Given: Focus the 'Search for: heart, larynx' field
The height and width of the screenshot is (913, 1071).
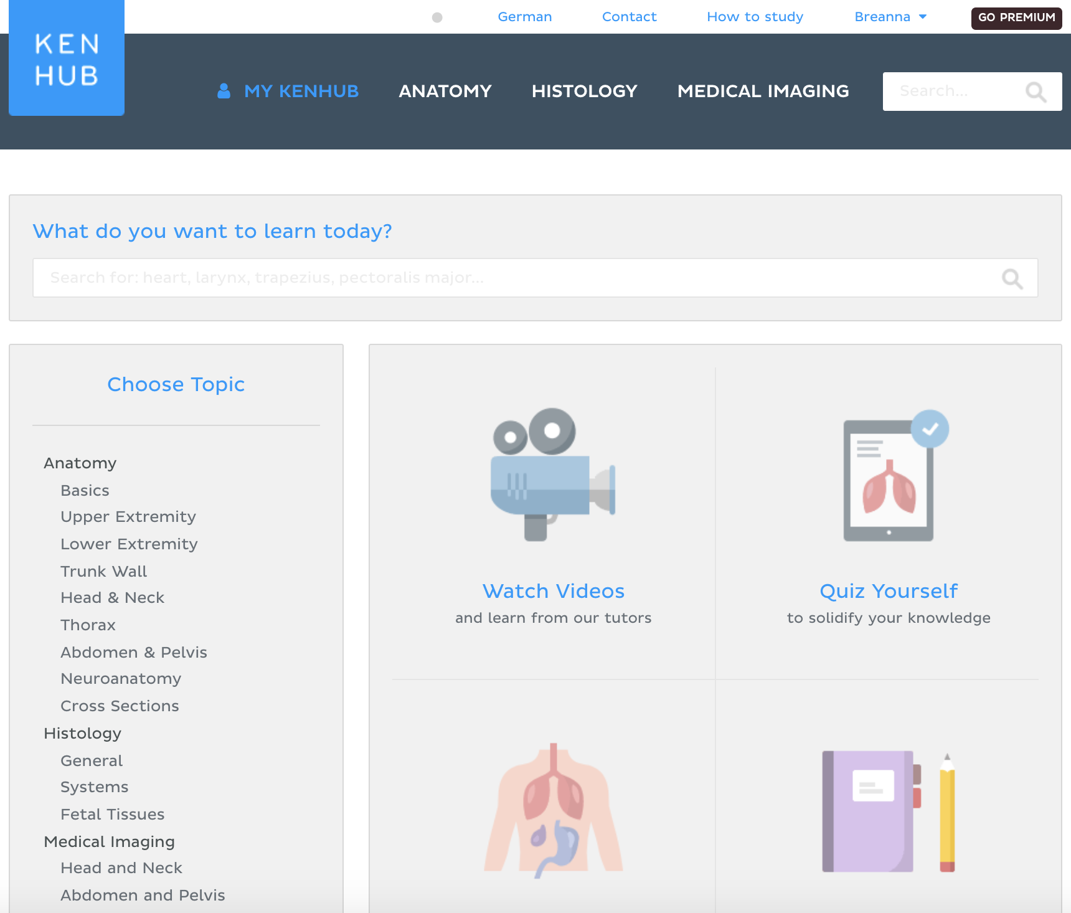Looking at the screenshot, I should click(x=535, y=278).
